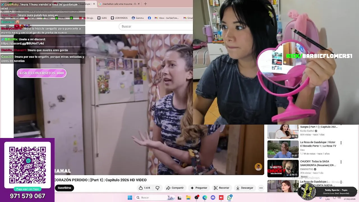The image size is (359, 202).
Task: Open the Windows Start menu
Action: click(130, 198)
